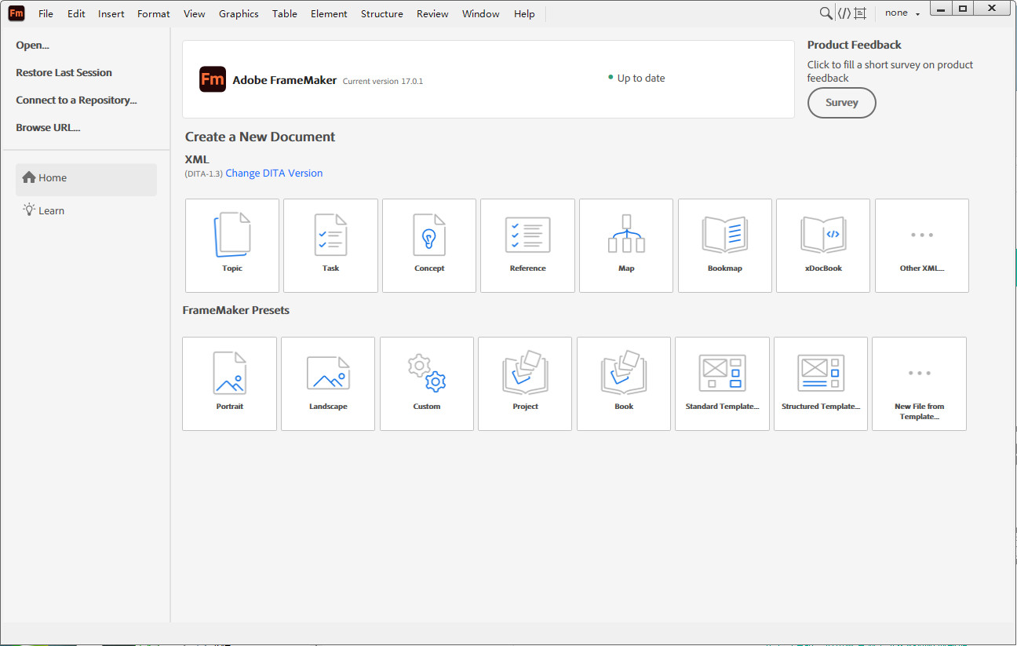
Task: Click the Current version 17.0.1 text
Action: [383, 82]
